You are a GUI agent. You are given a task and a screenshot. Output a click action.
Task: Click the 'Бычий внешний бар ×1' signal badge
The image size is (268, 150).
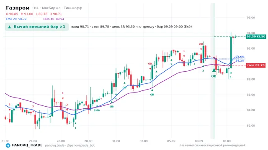click(x=37, y=27)
